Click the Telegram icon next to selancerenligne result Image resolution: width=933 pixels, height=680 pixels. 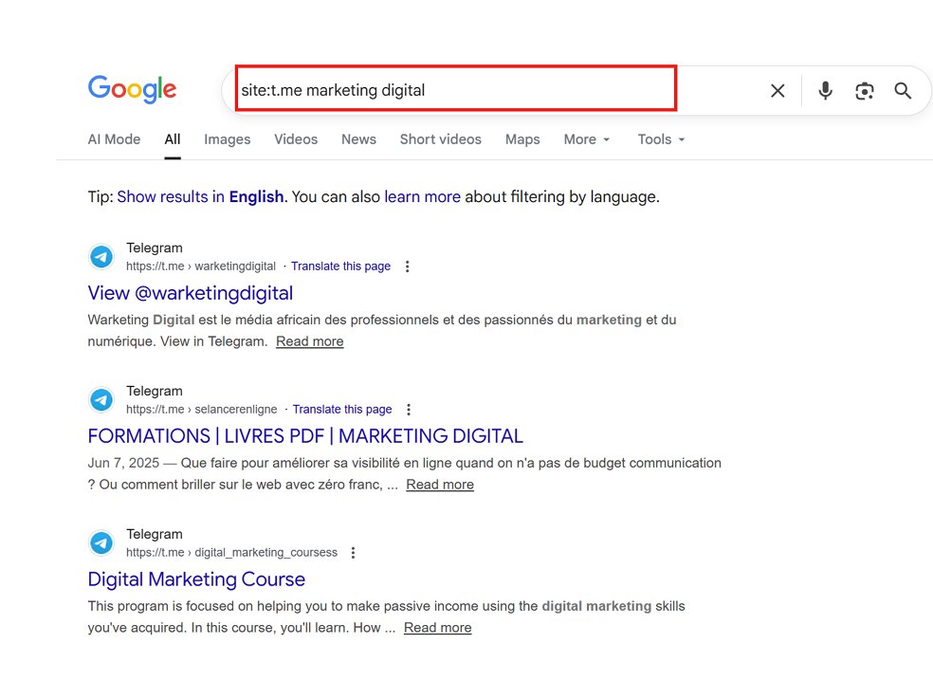pyautogui.click(x=101, y=399)
